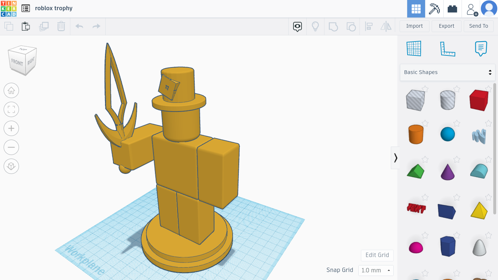Click the Zoom in plus button
The image size is (498, 280).
coord(11,128)
